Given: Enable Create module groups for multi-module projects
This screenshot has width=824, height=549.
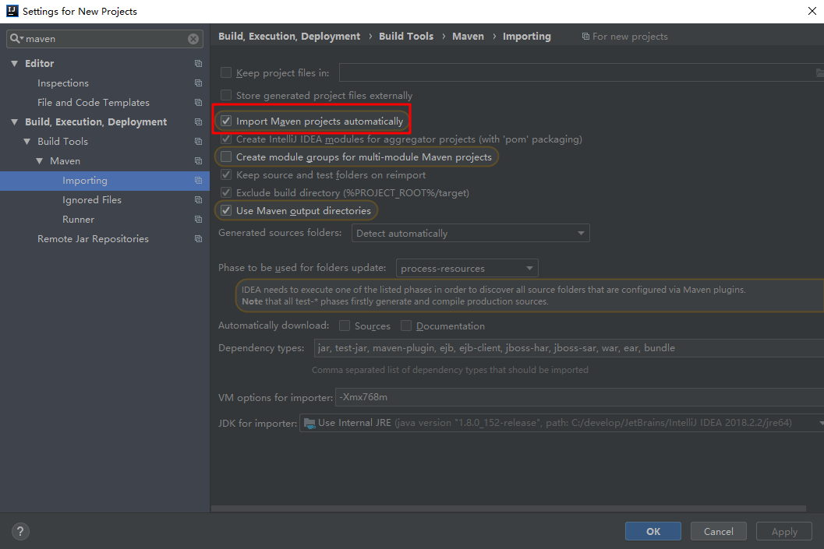Looking at the screenshot, I should 226,157.
